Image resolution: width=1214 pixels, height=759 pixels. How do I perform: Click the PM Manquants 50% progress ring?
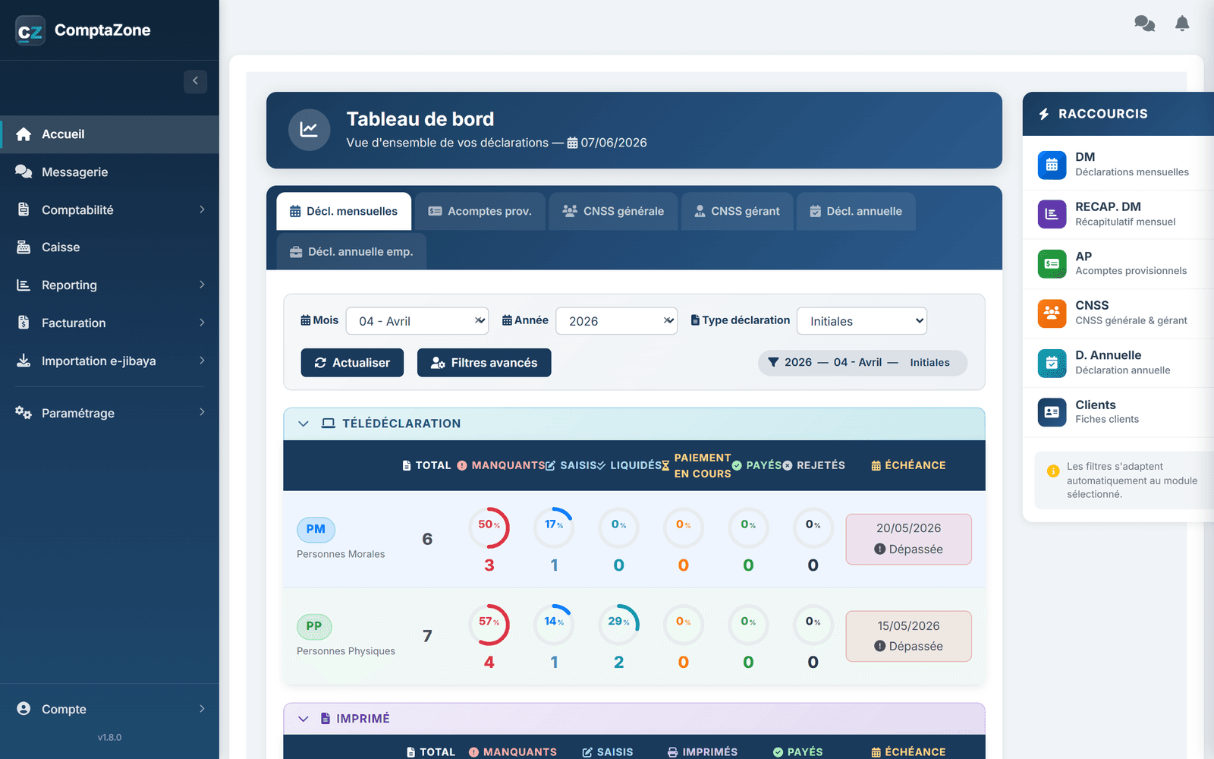489,528
